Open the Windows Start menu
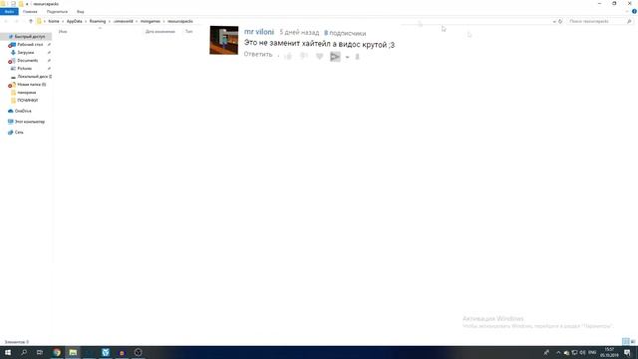The width and height of the screenshot is (638, 359). pos(8,352)
